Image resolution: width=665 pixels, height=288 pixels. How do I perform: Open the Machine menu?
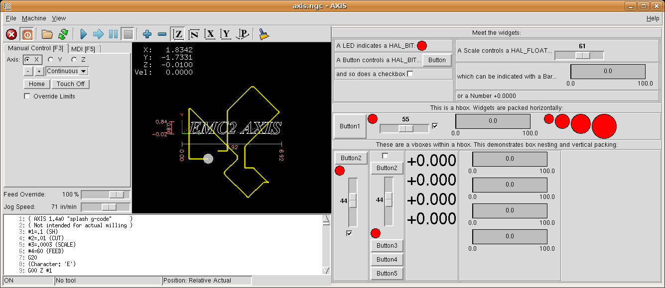(34, 18)
